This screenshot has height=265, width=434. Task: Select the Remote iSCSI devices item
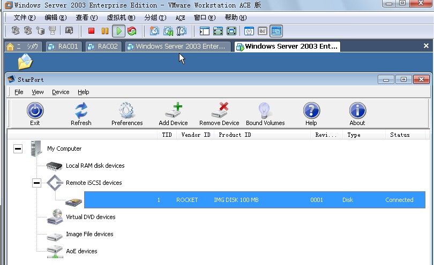click(94, 183)
